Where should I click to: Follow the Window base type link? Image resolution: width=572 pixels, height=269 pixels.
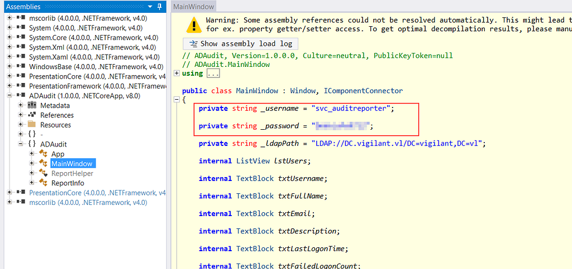302,91
